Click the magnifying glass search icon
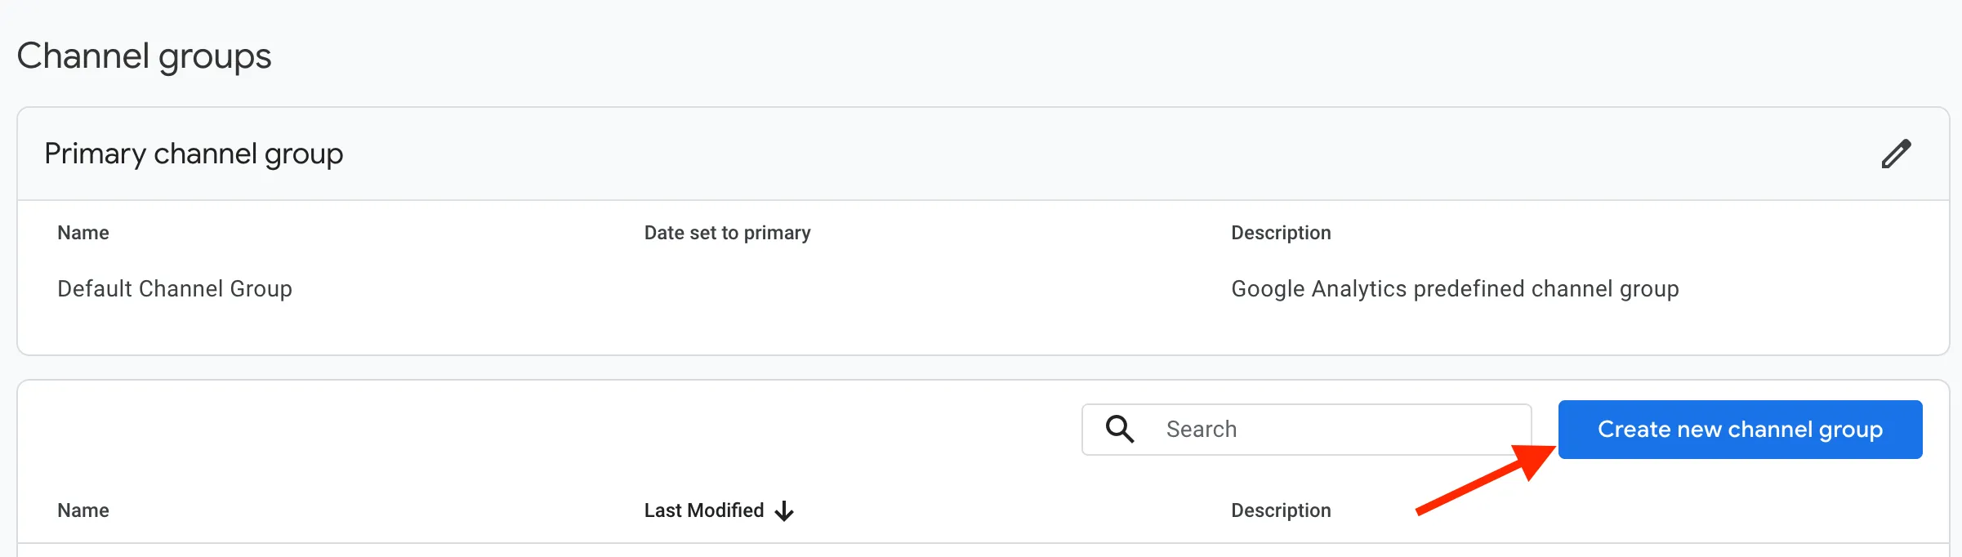The width and height of the screenshot is (1962, 557). 1119,429
